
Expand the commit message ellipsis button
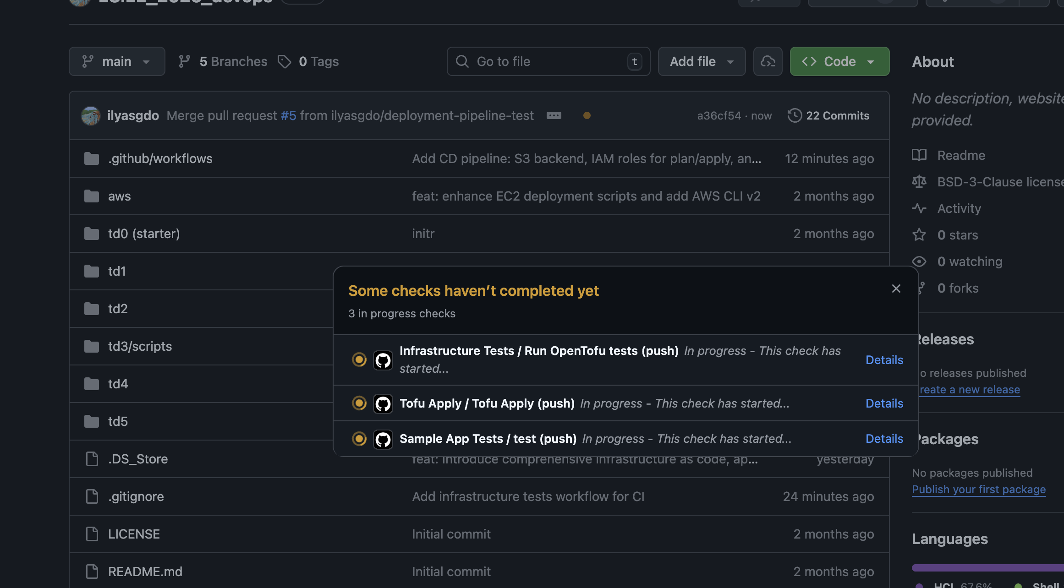[x=554, y=115]
